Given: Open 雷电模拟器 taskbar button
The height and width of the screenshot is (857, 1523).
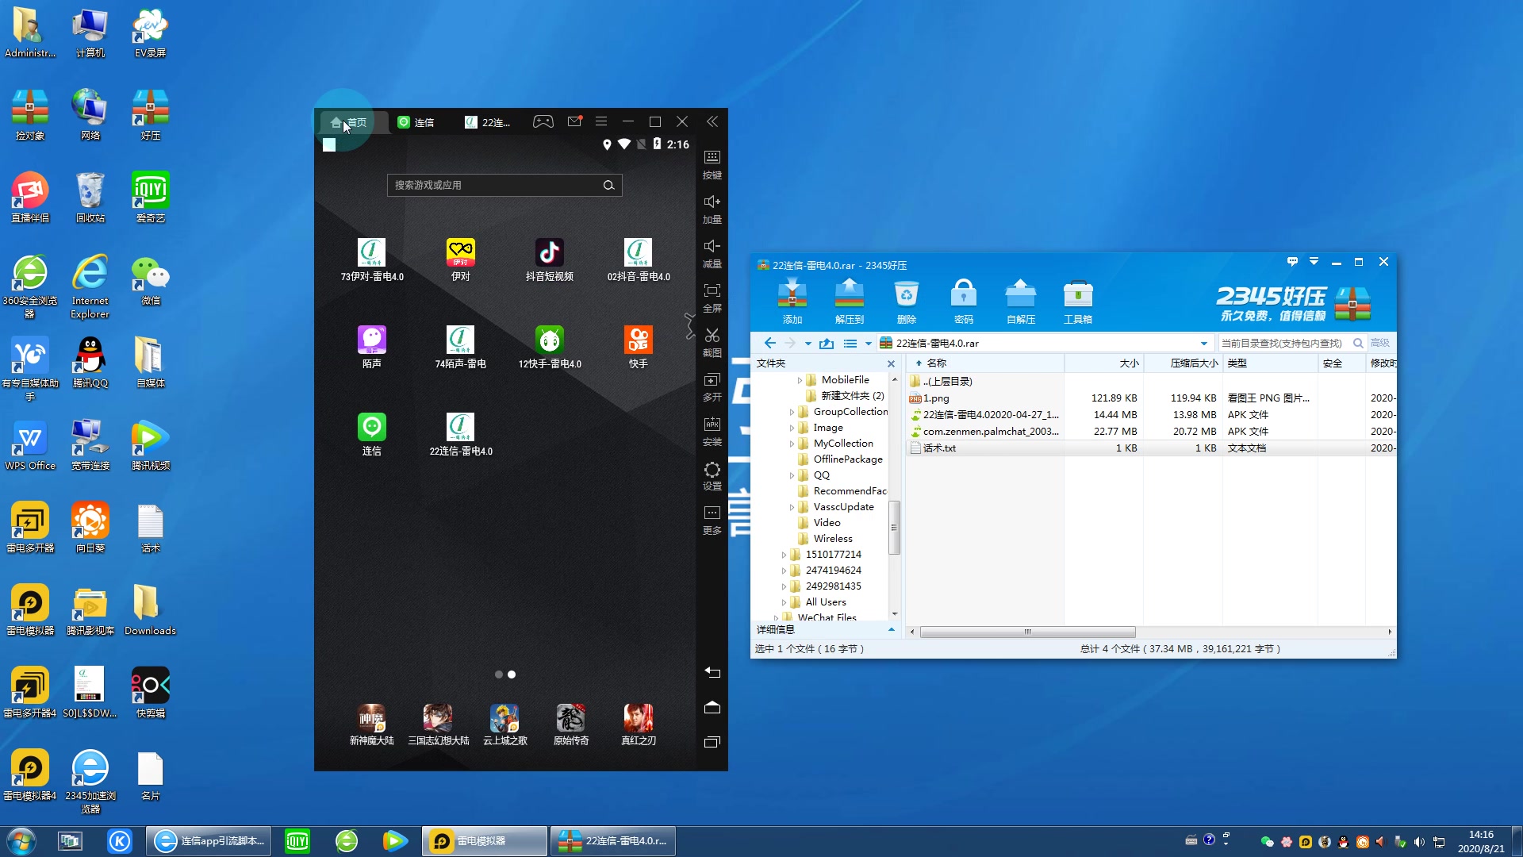Looking at the screenshot, I should [485, 841].
